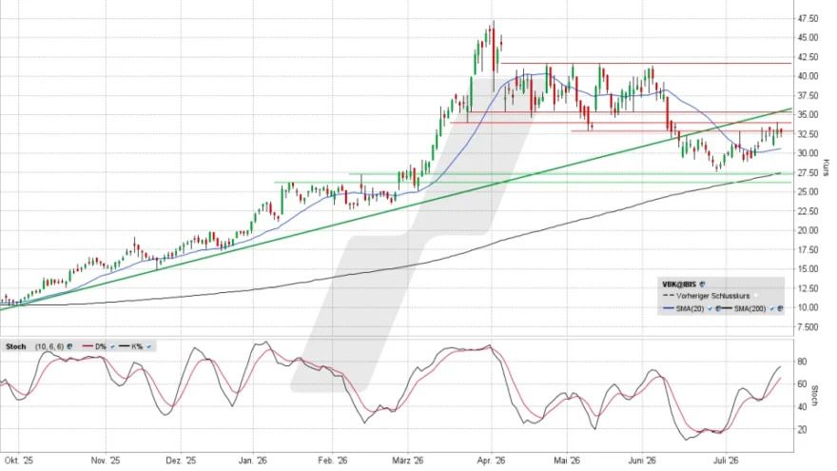
Task: Select the Juli '26 time axis label
Action: [726, 460]
